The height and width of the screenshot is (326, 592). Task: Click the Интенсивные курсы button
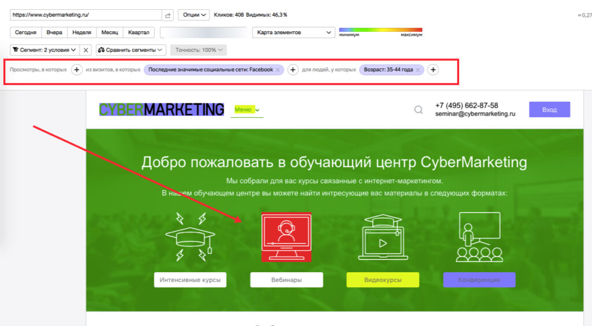coord(190,280)
